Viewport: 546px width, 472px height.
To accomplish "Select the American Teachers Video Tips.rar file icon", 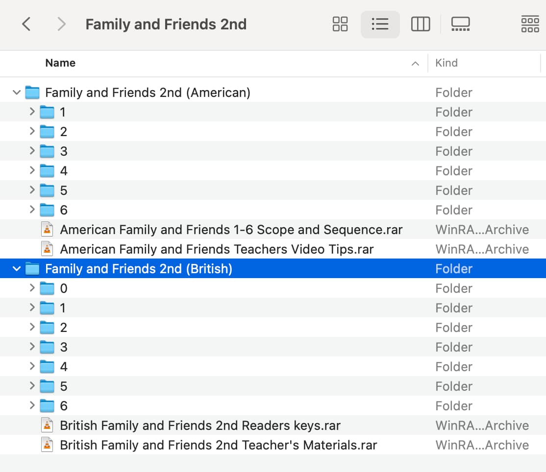I will [x=47, y=249].
